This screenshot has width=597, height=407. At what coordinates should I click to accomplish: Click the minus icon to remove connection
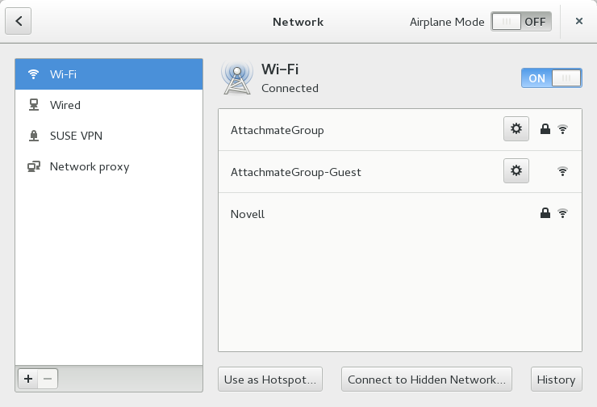(x=48, y=379)
